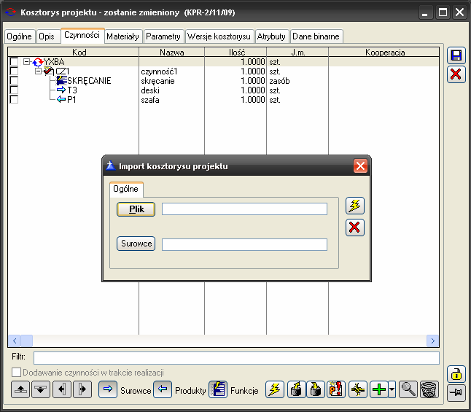
Task: Tick the checkbox in the T3 row
Action: click(14, 90)
